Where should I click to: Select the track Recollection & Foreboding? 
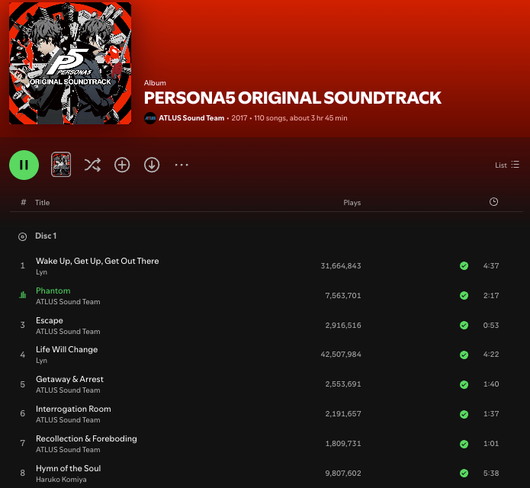point(86,438)
